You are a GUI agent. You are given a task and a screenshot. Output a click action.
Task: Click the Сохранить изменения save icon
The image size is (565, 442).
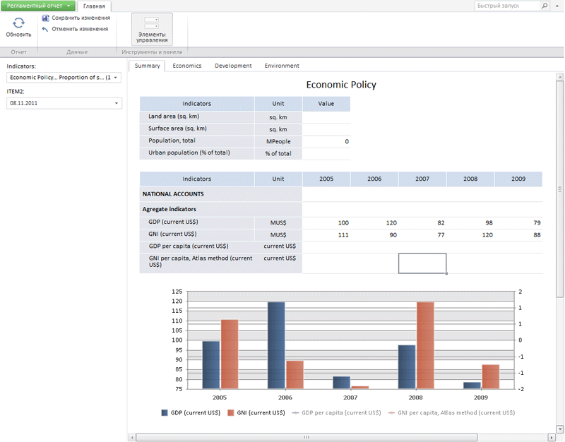click(46, 18)
